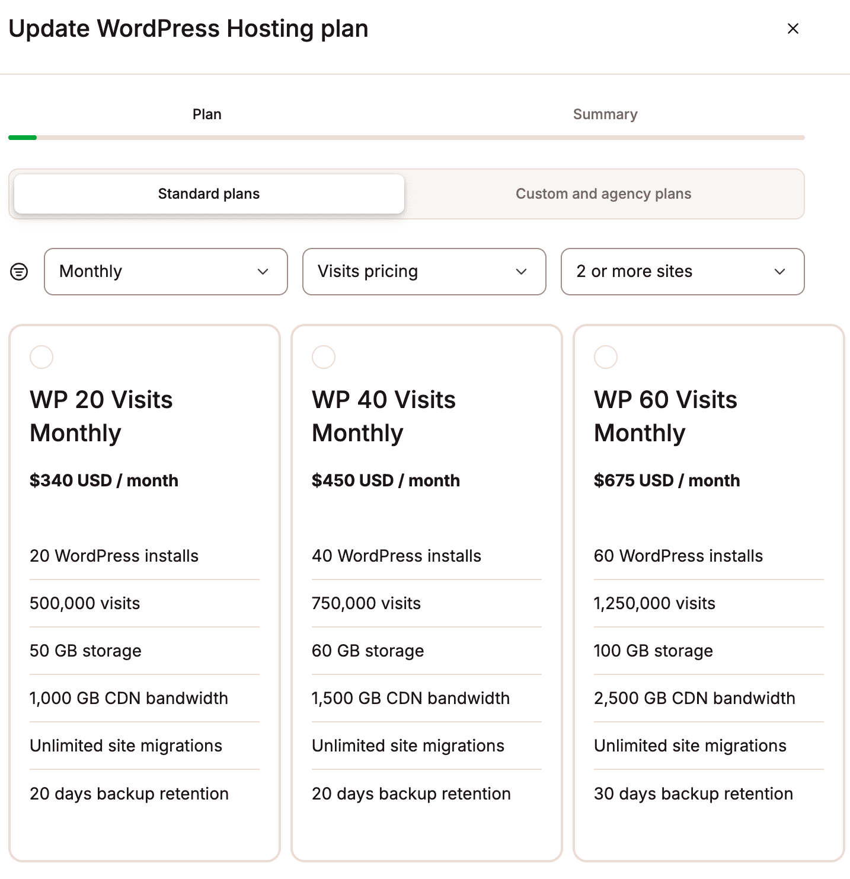Select the WP 60 Visits Monthly radio button
Screen dimensions: 850x879
pos(606,357)
